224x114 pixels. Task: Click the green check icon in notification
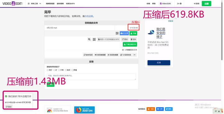click(6, 96)
